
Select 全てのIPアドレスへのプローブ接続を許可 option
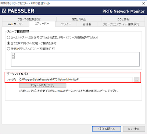click(x=8, y=43)
